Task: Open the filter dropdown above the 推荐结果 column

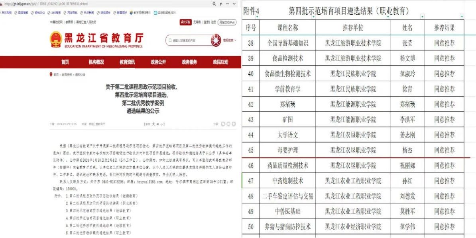Action: [x=462, y=17]
